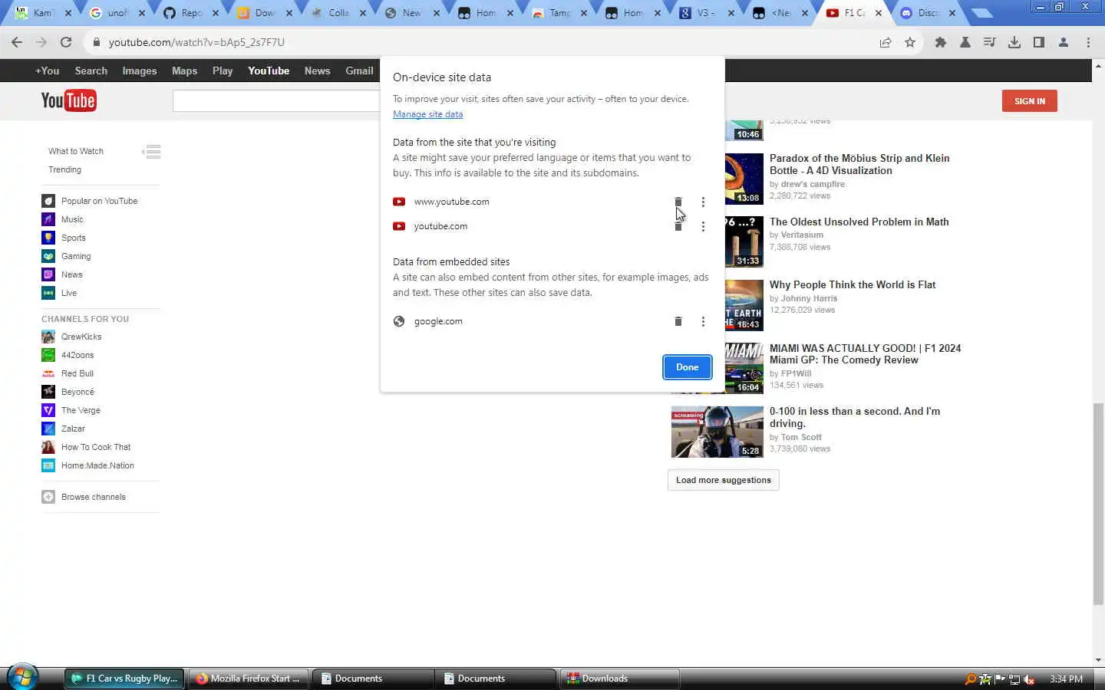The width and height of the screenshot is (1105, 690).
Task: Open How To Cook That channel
Action: click(x=87, y=447)
